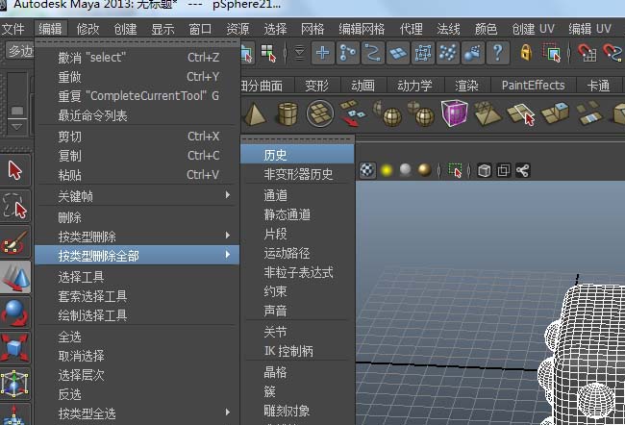The image size is (625, 425).
Task: Activate the Lasso select tool icon
Action: (15, 206)
